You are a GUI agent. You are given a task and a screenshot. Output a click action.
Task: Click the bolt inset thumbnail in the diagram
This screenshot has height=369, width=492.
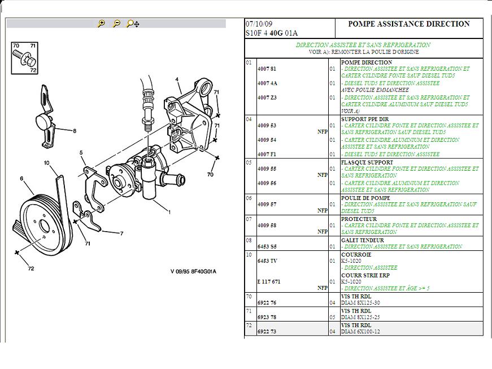tap(24, 58)
